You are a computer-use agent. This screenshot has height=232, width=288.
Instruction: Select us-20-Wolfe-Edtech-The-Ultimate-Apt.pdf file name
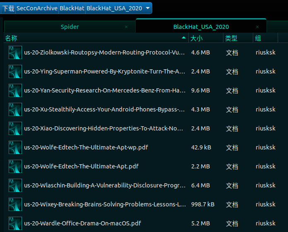[81, 167]
